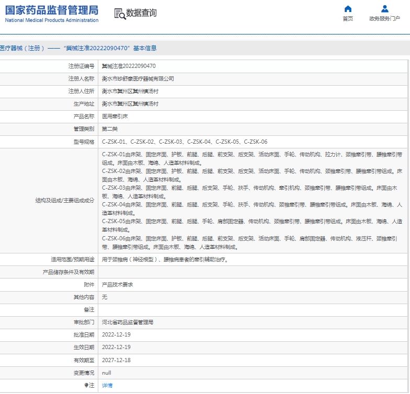
Task: Click the 型号规格 row label
Action: [84, 142]
